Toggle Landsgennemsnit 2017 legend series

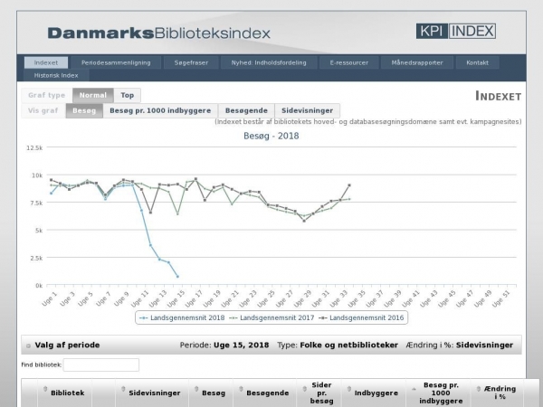click(x=271, y=317)
